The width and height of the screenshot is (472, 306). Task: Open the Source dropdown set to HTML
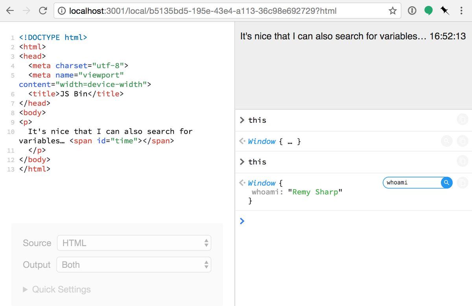coord(134,243)
